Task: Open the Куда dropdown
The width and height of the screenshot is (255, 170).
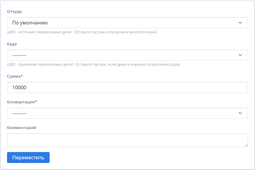Action: (x=127, y=55)
